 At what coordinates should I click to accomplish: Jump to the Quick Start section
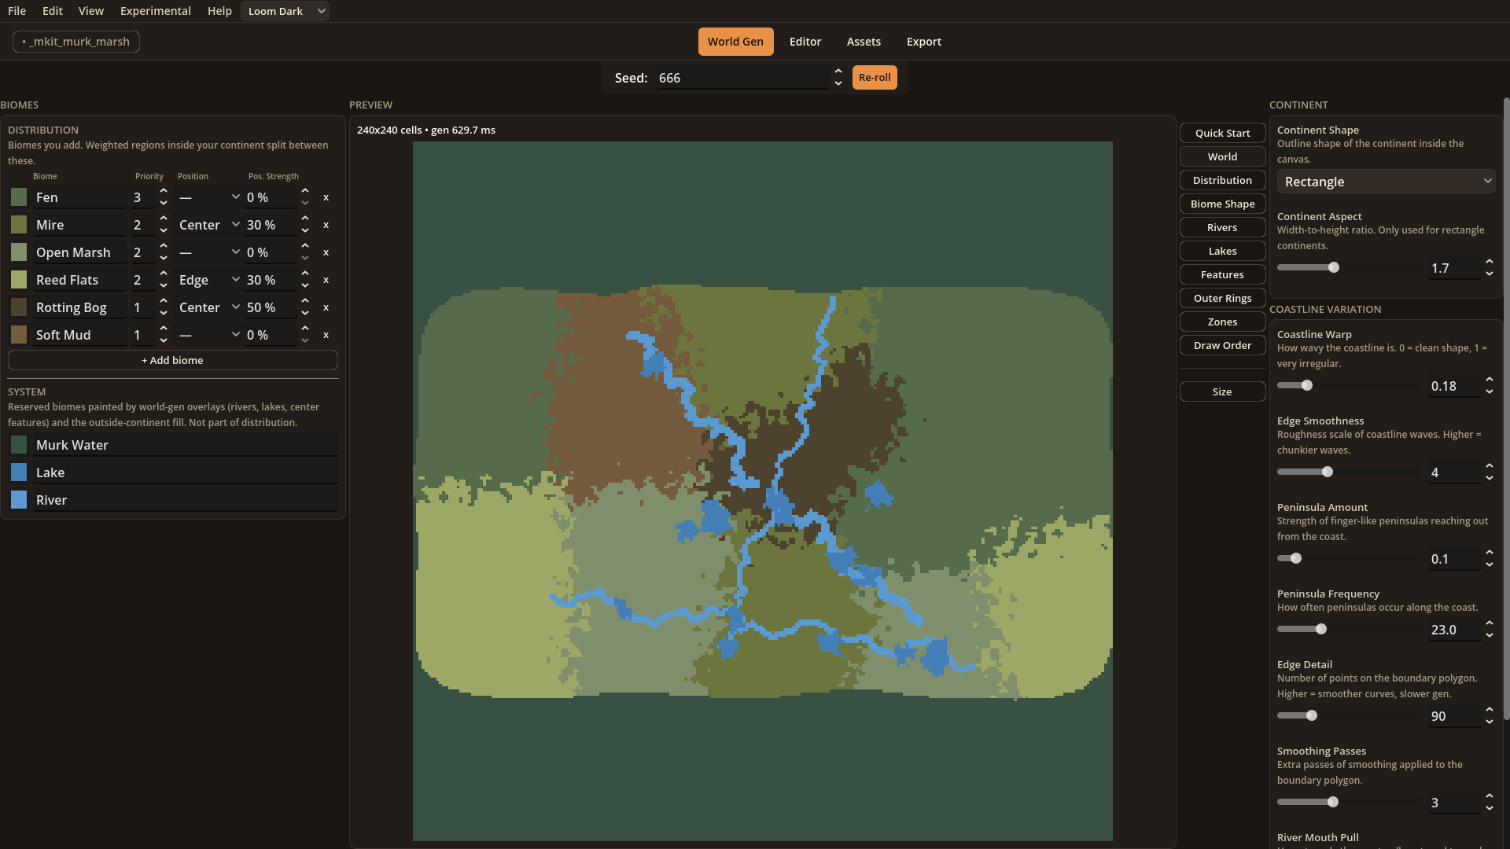1222,133
